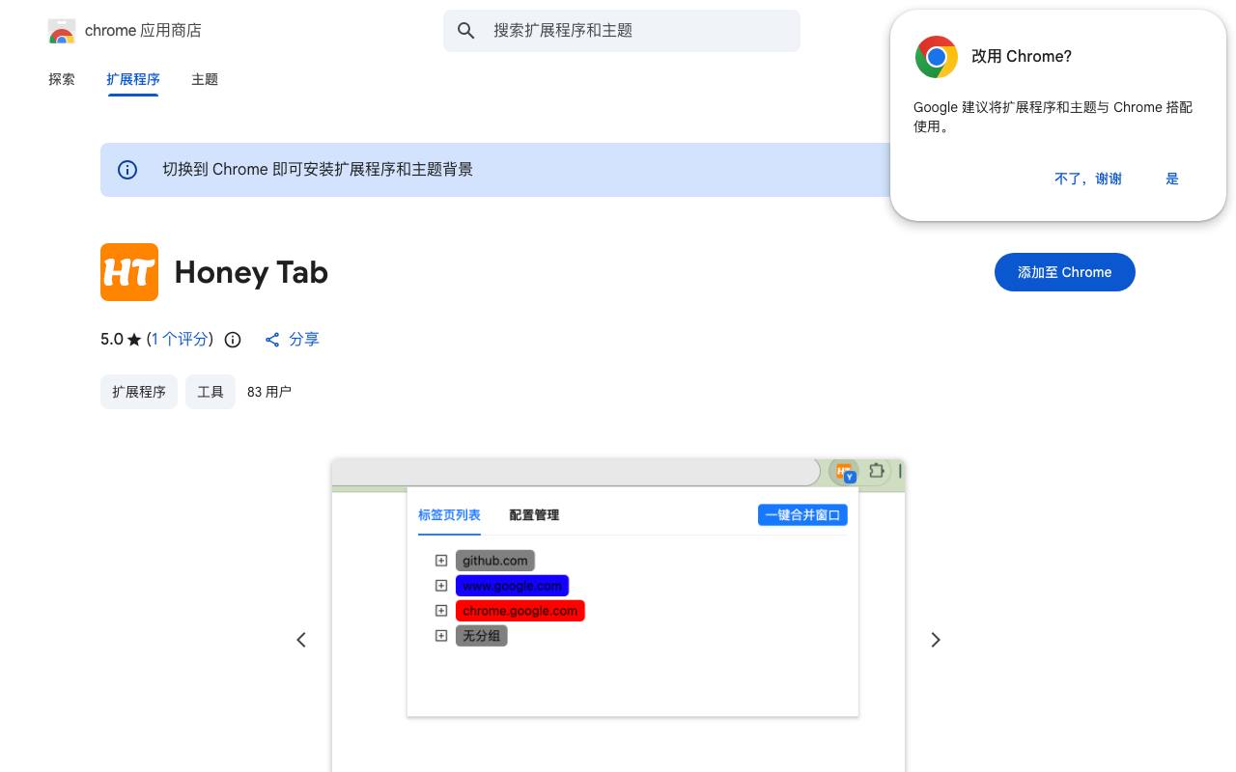Focus the 搜索扩展程序和主题 search field
The width and height of the screenshot is (1236, 772).
click(x=622, y=31)
